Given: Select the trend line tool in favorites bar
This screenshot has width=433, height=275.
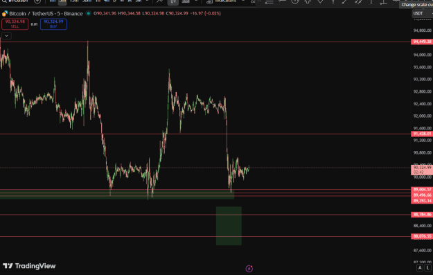Looking at the screenshot, I should 344,2.
